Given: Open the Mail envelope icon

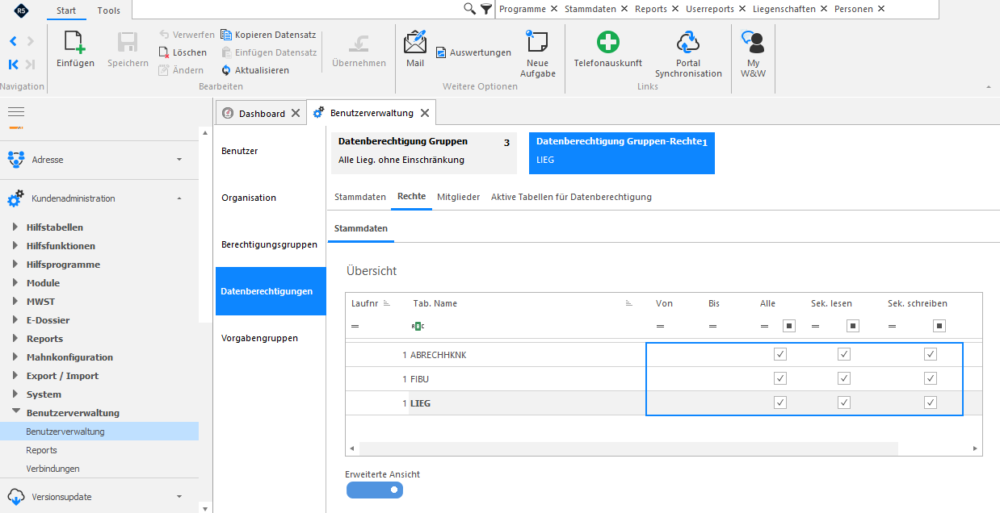Looking at the screenshot, I should point(415,41).
